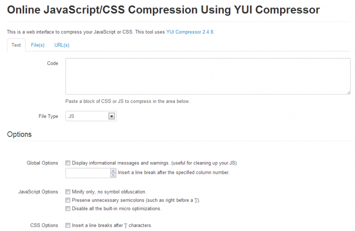The width and height of the screenshot is (355, 231).
Task: Click the line break column number field
Action: tap(88, 173)
